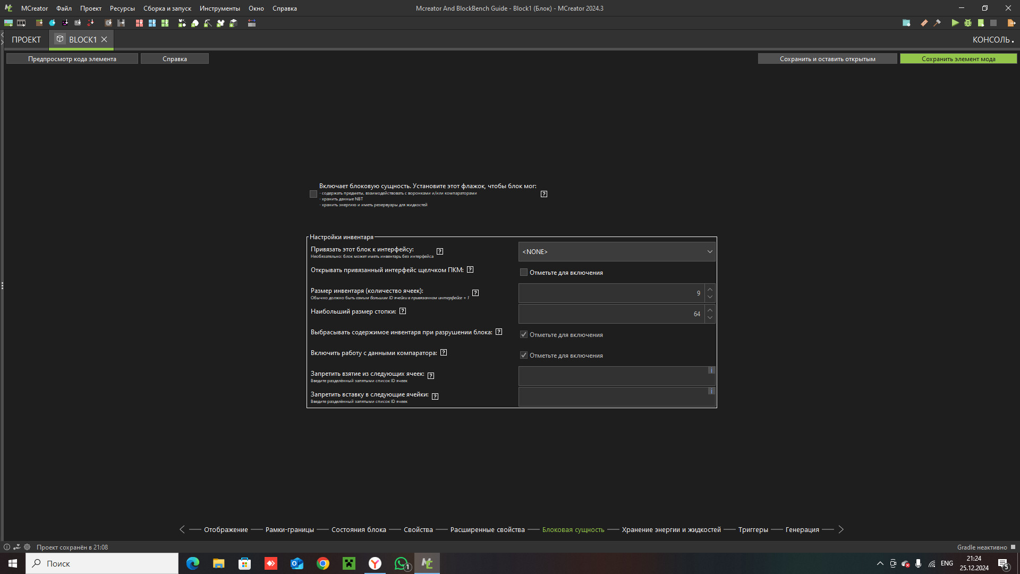Toggle open bound interface on right-click checkbox
Viewport: 1020px width, 574px height.
click(524, 272)
